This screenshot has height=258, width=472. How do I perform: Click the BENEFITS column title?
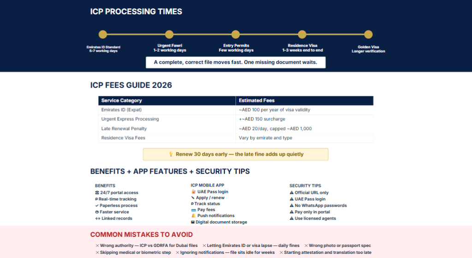click(105, 186)
